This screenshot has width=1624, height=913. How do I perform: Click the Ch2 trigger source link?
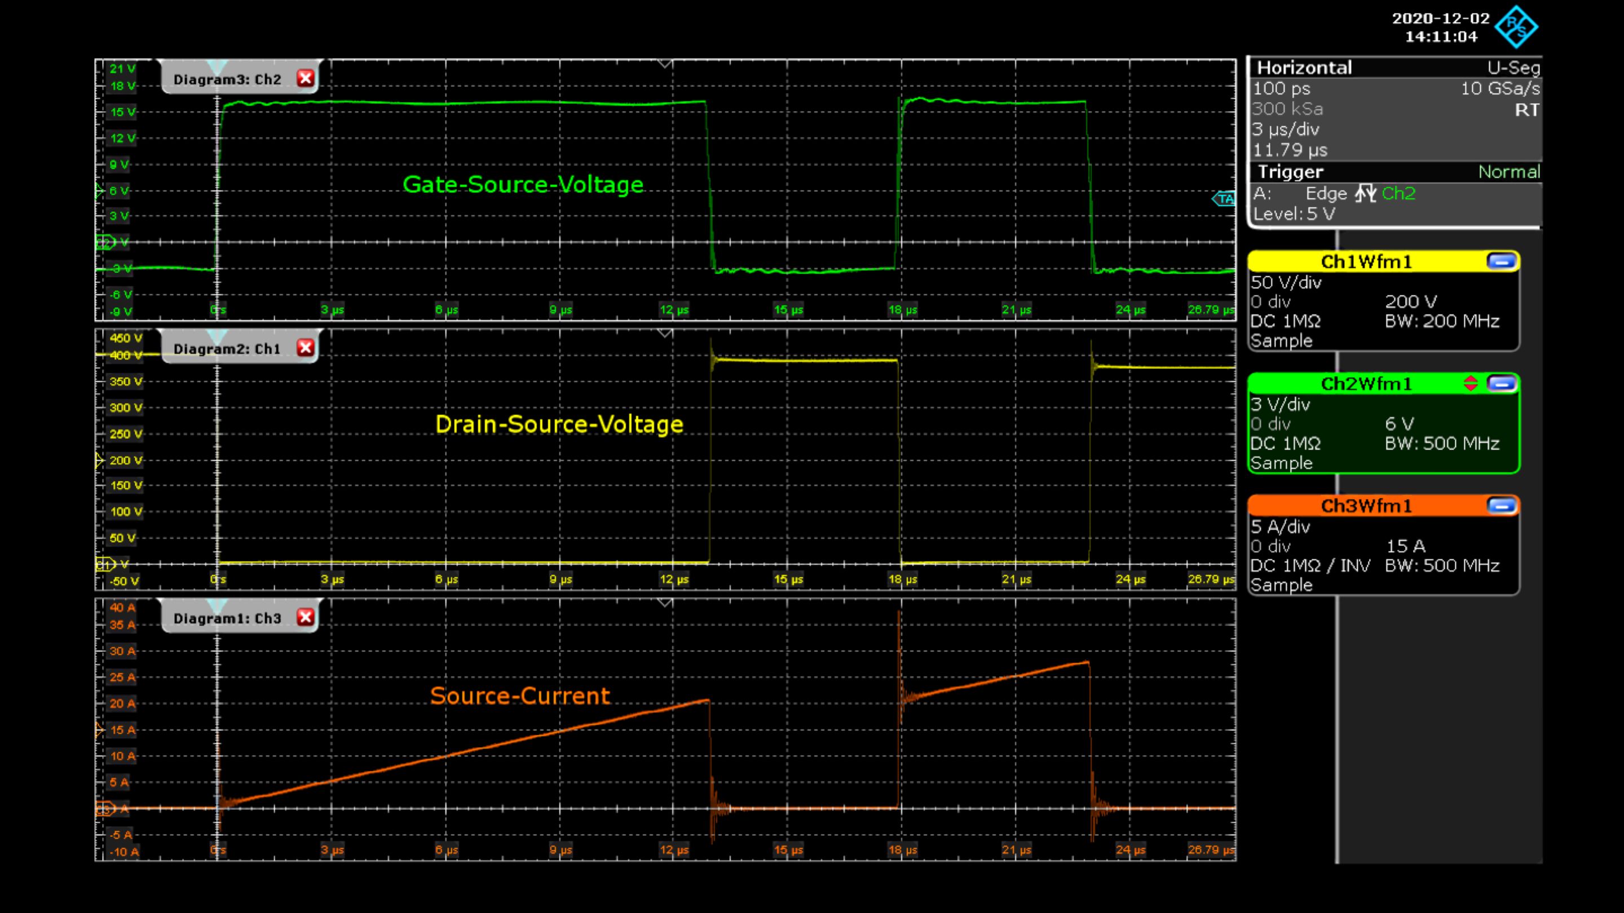(x=1399, y=193)
